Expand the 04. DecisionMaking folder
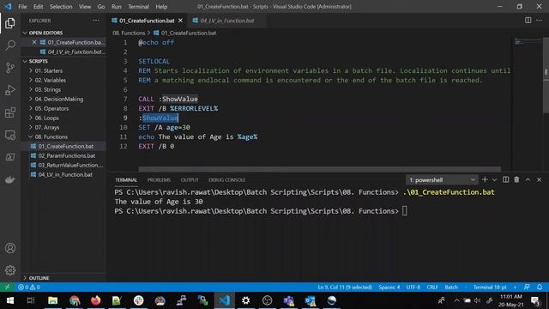549x309 pixels. (59, 100)
